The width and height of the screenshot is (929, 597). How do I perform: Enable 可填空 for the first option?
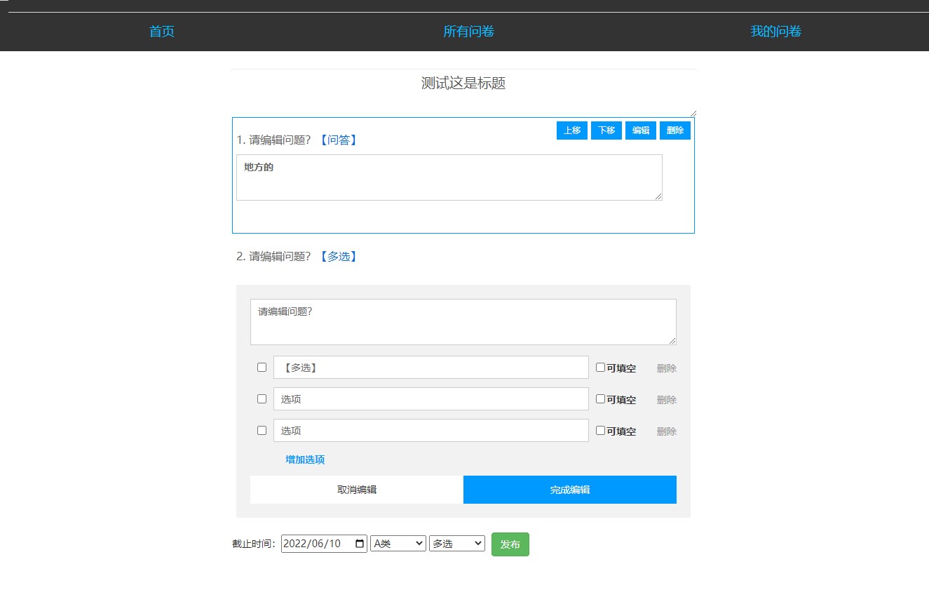600,367
